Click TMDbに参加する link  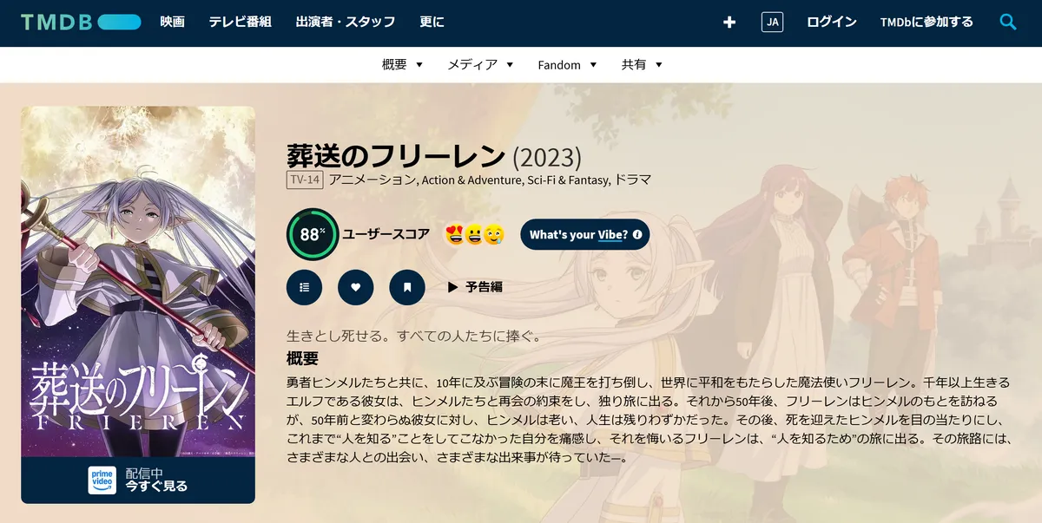click(927, 23)
